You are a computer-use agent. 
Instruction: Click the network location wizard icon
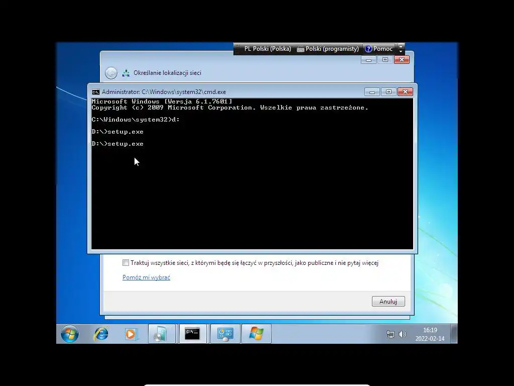pyautogui.click(x=126, y=73)
